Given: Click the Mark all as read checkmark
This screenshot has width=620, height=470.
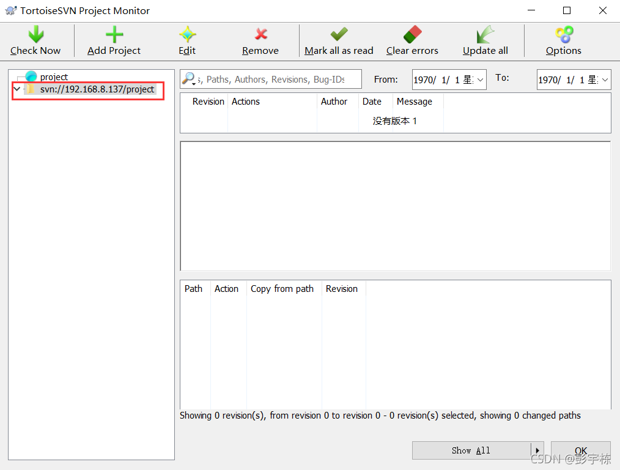Looking at the screenshot, I should pyautogui.click(x=339, y=34).
